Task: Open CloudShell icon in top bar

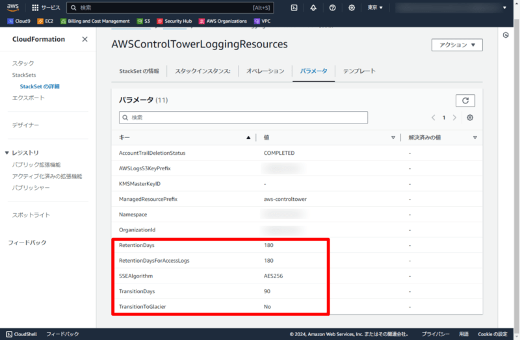Action: coord(294,8)
